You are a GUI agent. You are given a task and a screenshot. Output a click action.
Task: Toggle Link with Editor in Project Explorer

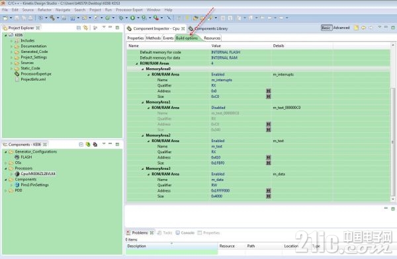[x=85, y=28]
